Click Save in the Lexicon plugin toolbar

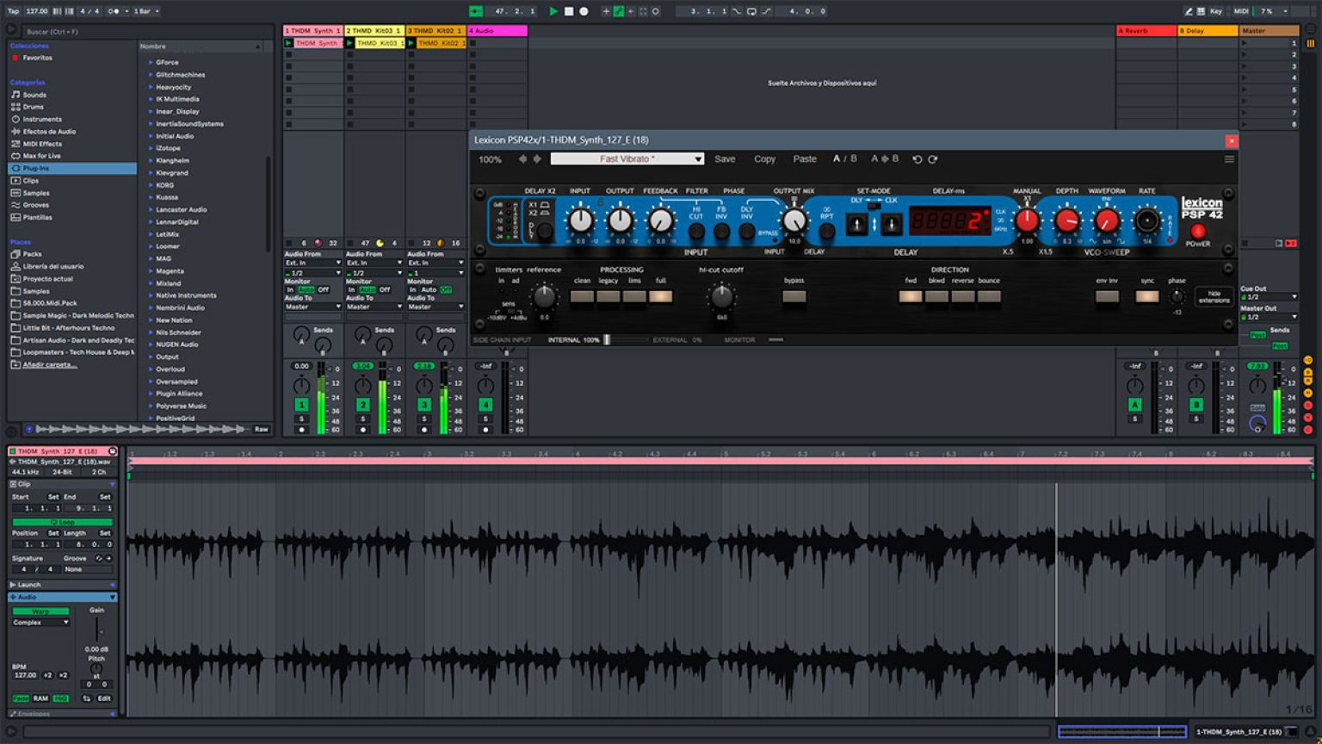click(x=725, y=158)
